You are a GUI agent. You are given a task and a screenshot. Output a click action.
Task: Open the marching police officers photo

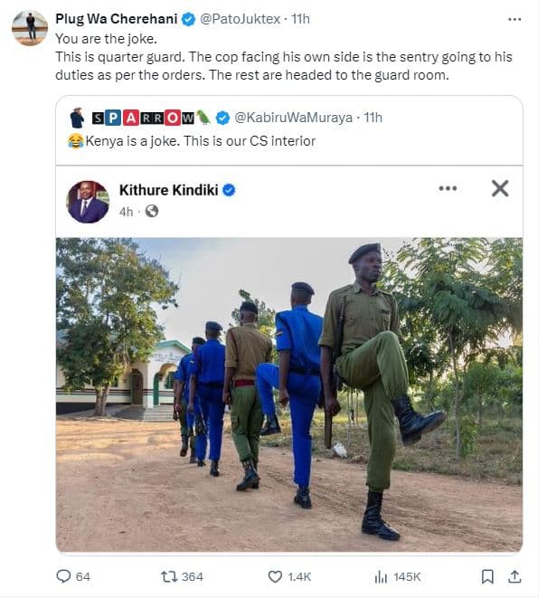point(289,394)
